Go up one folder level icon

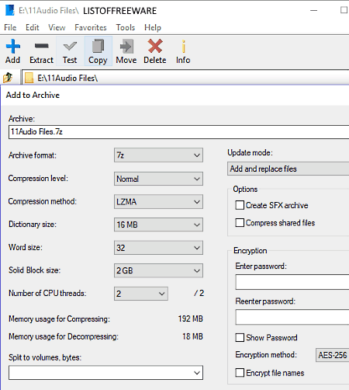(x=8, y=78)
